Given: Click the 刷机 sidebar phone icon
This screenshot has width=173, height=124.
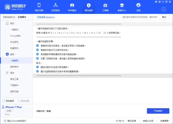Looking at the screenshot, I should click(7, 23).
